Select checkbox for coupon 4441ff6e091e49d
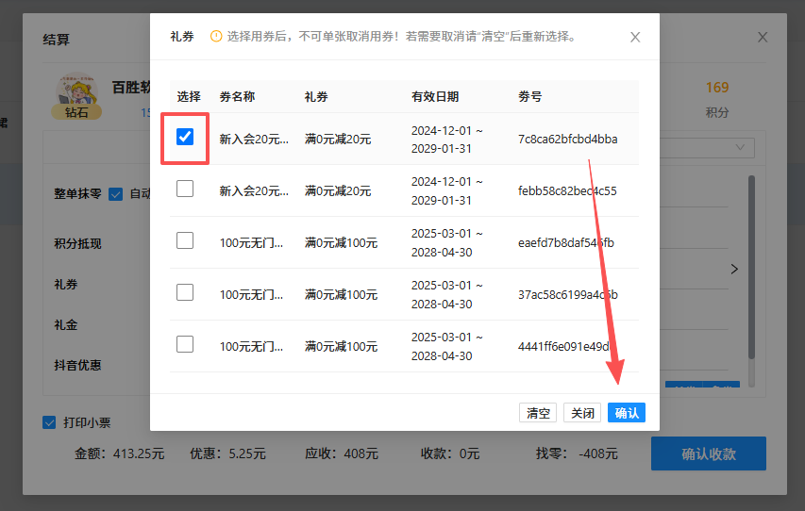Image resolution: width=805 pixels, height=511 pixels. (x=185, y=344)
